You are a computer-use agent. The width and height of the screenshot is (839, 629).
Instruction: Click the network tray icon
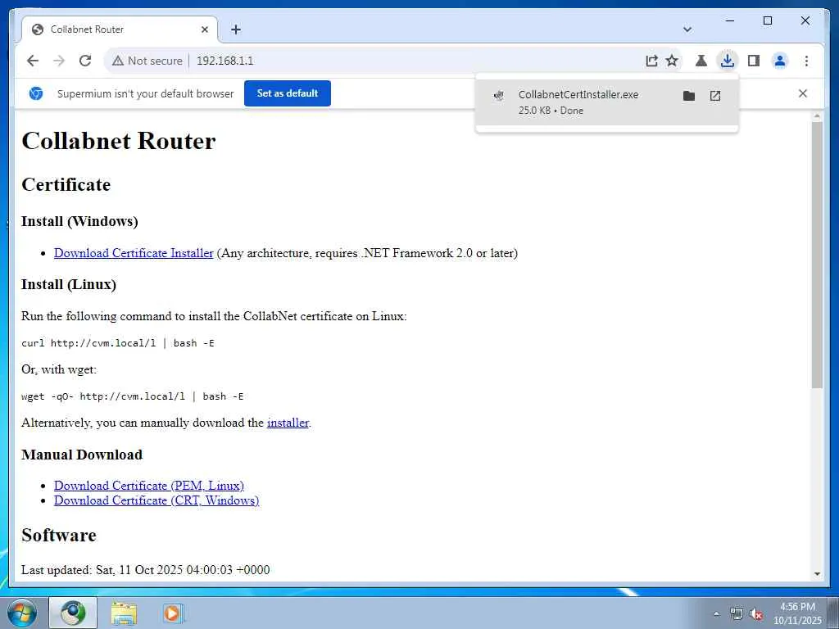coord(737,613)
